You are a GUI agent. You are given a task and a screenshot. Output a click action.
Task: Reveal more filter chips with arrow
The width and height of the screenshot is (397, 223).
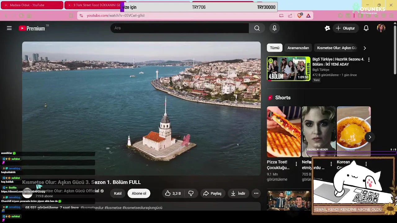click(x=365, y=48)
